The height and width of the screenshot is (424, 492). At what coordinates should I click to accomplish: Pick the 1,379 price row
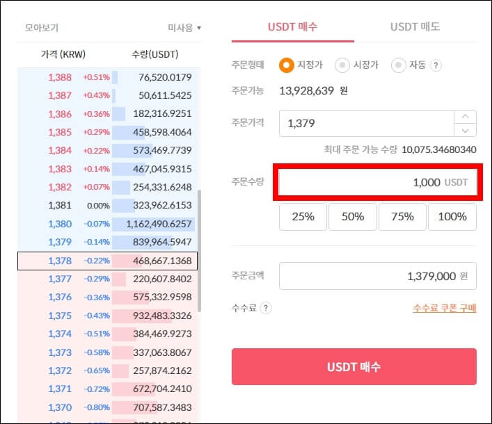[107, 243]
